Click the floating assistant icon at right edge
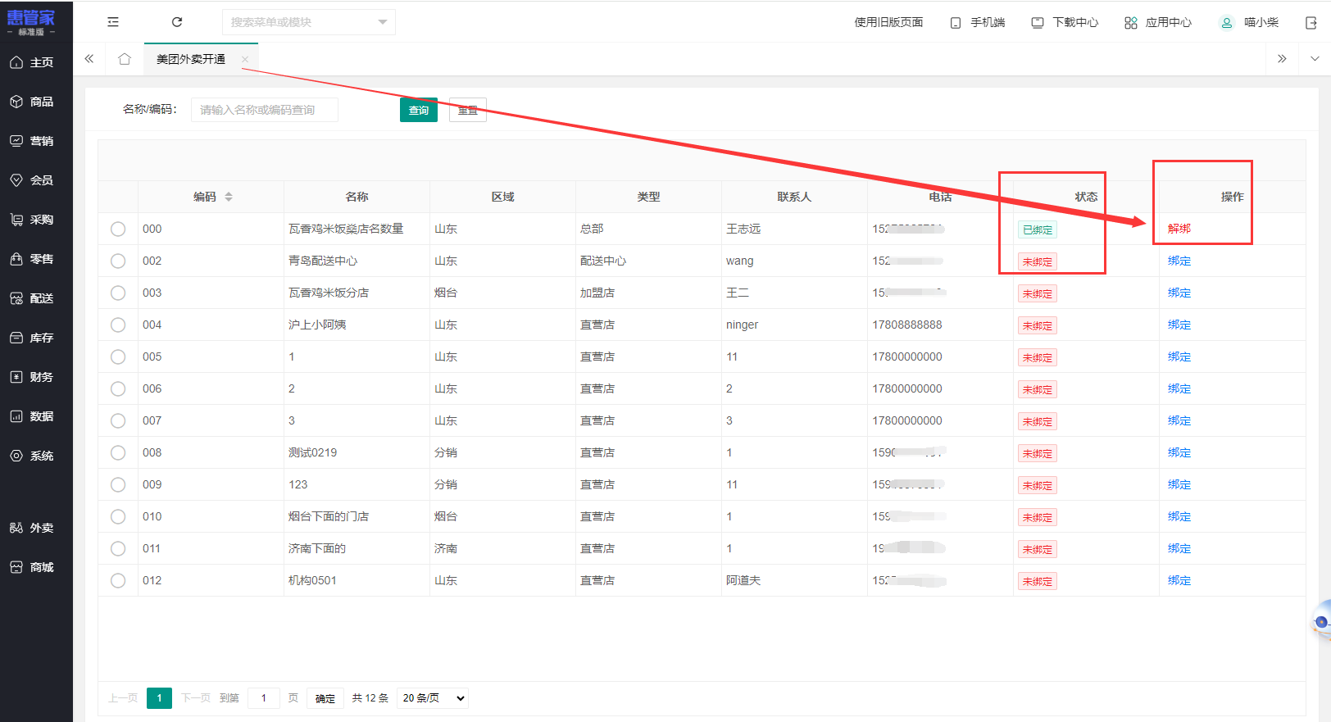This screenshot has height=722, width=1331. [x=1320, y=621]
